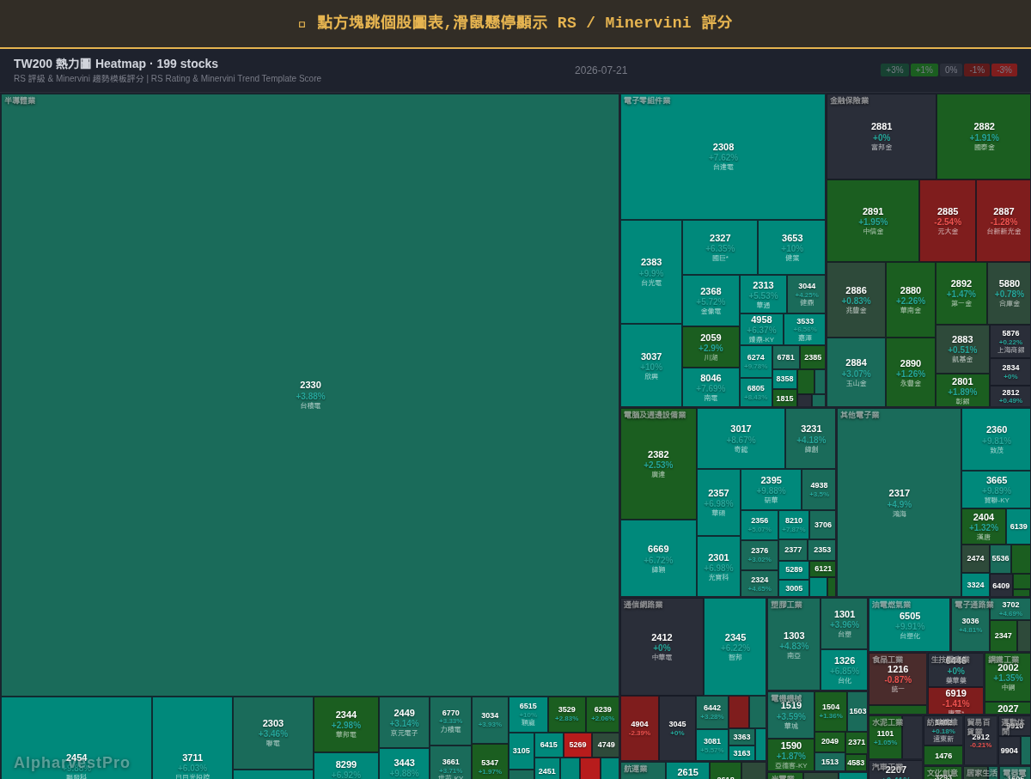Click the 0% neutral legend swatch
Viewport: 1031px width, 779px height.
coord(950,70)
